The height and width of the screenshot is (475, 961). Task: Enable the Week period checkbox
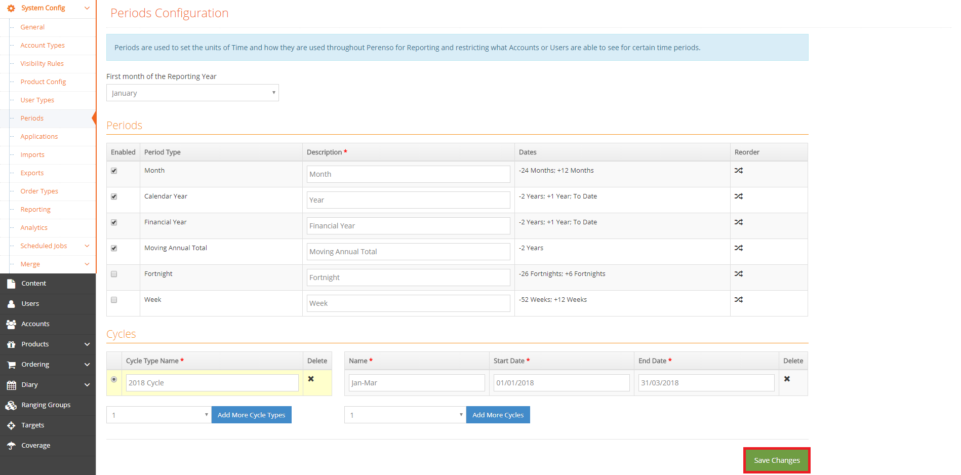(x=114, y=300)
